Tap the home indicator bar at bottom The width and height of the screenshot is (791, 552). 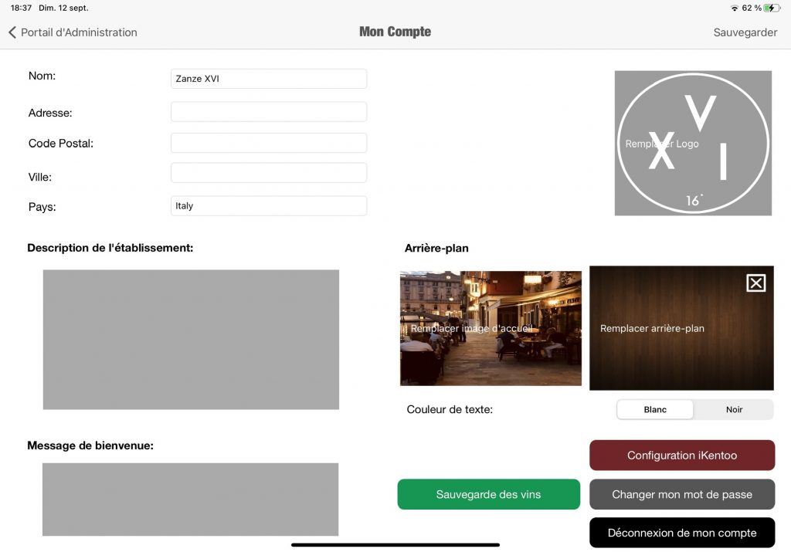pyautogui.click(x=395, y=545)
